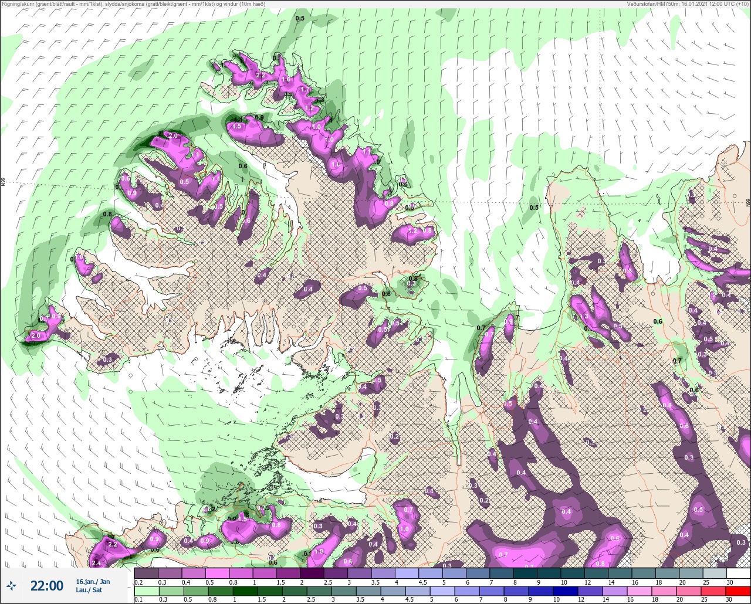The height and width of the screenshot is (604, 751).
Task: Click the '0.2' label under the upper legend
Action: click(138, 582)
